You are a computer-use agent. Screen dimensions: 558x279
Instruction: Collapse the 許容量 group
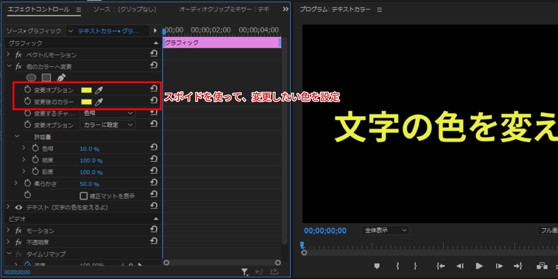pyautogui.click(x=17, y=137)
